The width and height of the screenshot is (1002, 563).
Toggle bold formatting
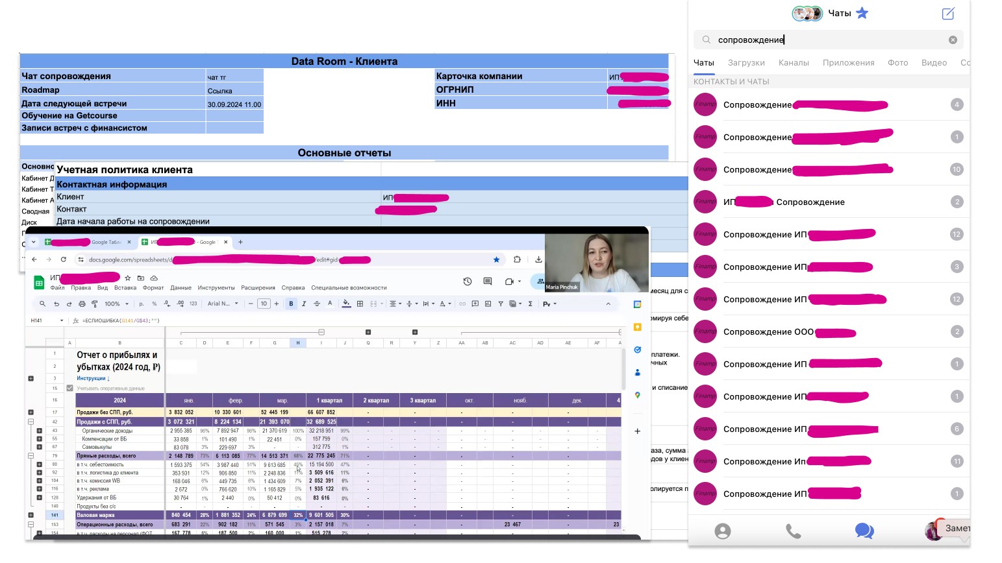[x=291, y=304]
